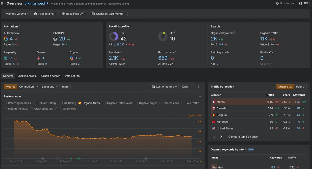This screenshot has width=312, height=169.
Task: Click the first green chart timeline marker
Action: [x=71, y=158]
